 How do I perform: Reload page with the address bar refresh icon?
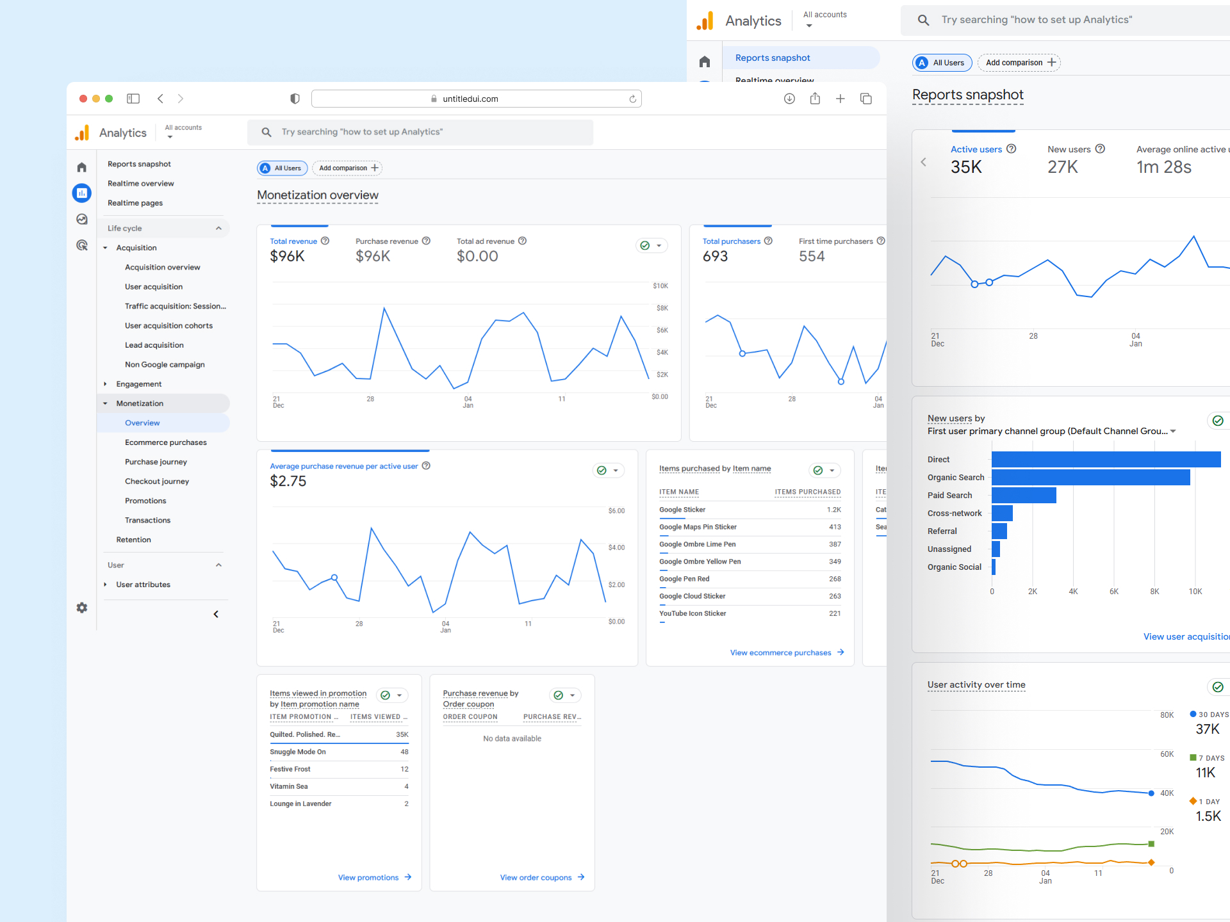point(632,99)
